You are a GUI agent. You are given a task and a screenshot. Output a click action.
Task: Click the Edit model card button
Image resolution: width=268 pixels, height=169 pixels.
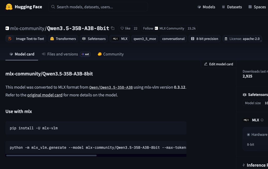point(219,64)
